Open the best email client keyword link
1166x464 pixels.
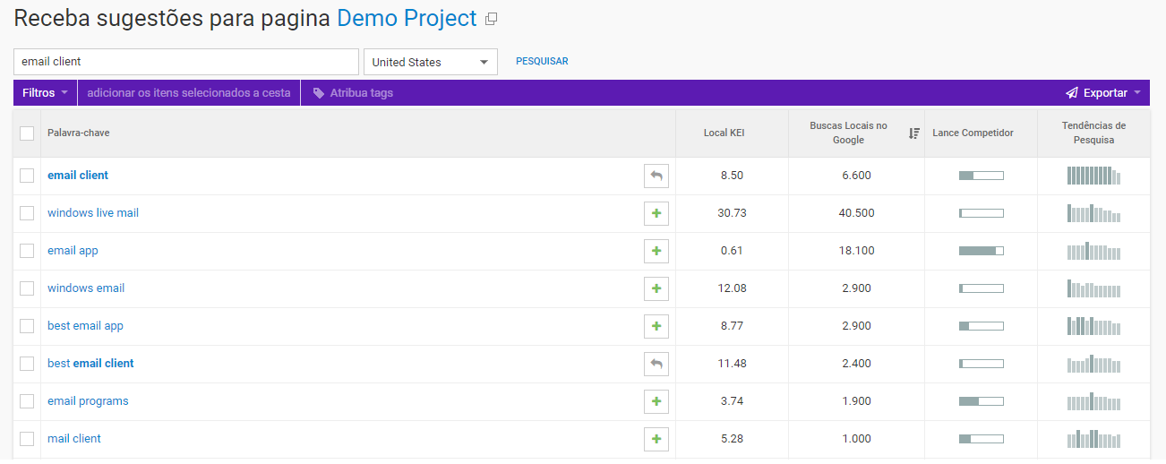pyautogui.click(x=90, y=364)
